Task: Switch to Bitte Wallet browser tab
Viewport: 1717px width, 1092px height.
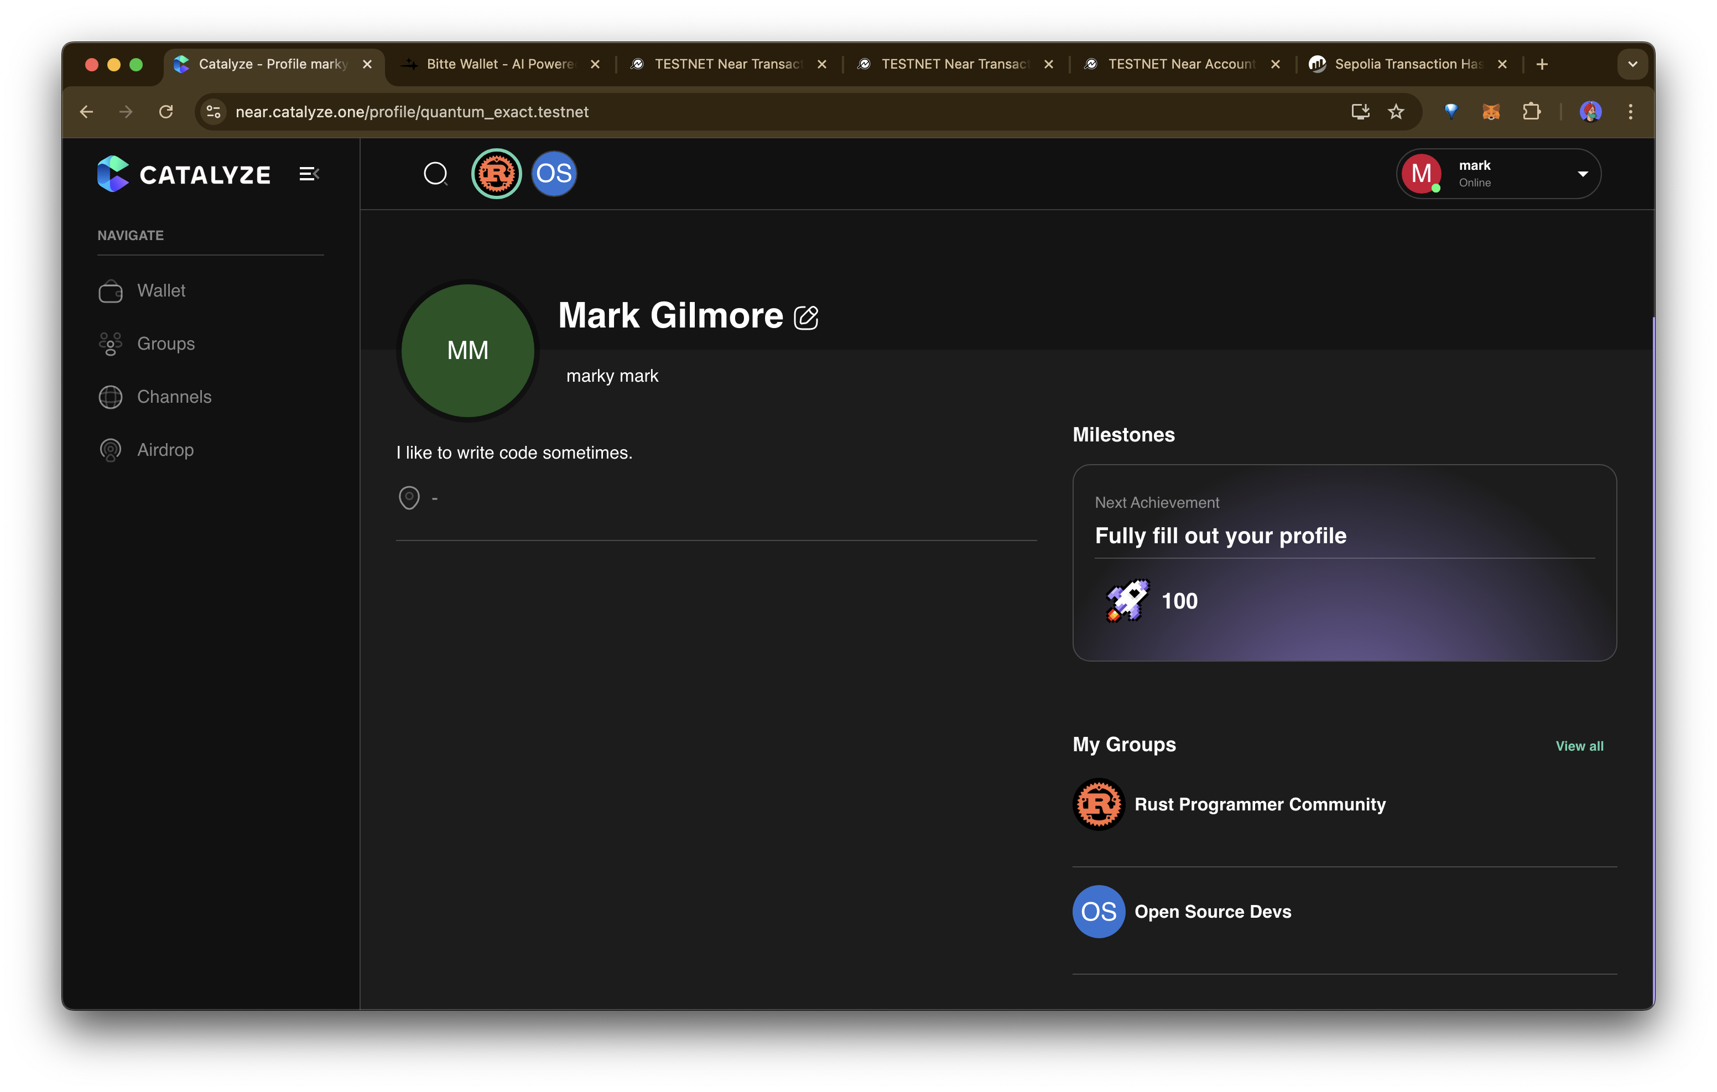Action: coord(499,64)
